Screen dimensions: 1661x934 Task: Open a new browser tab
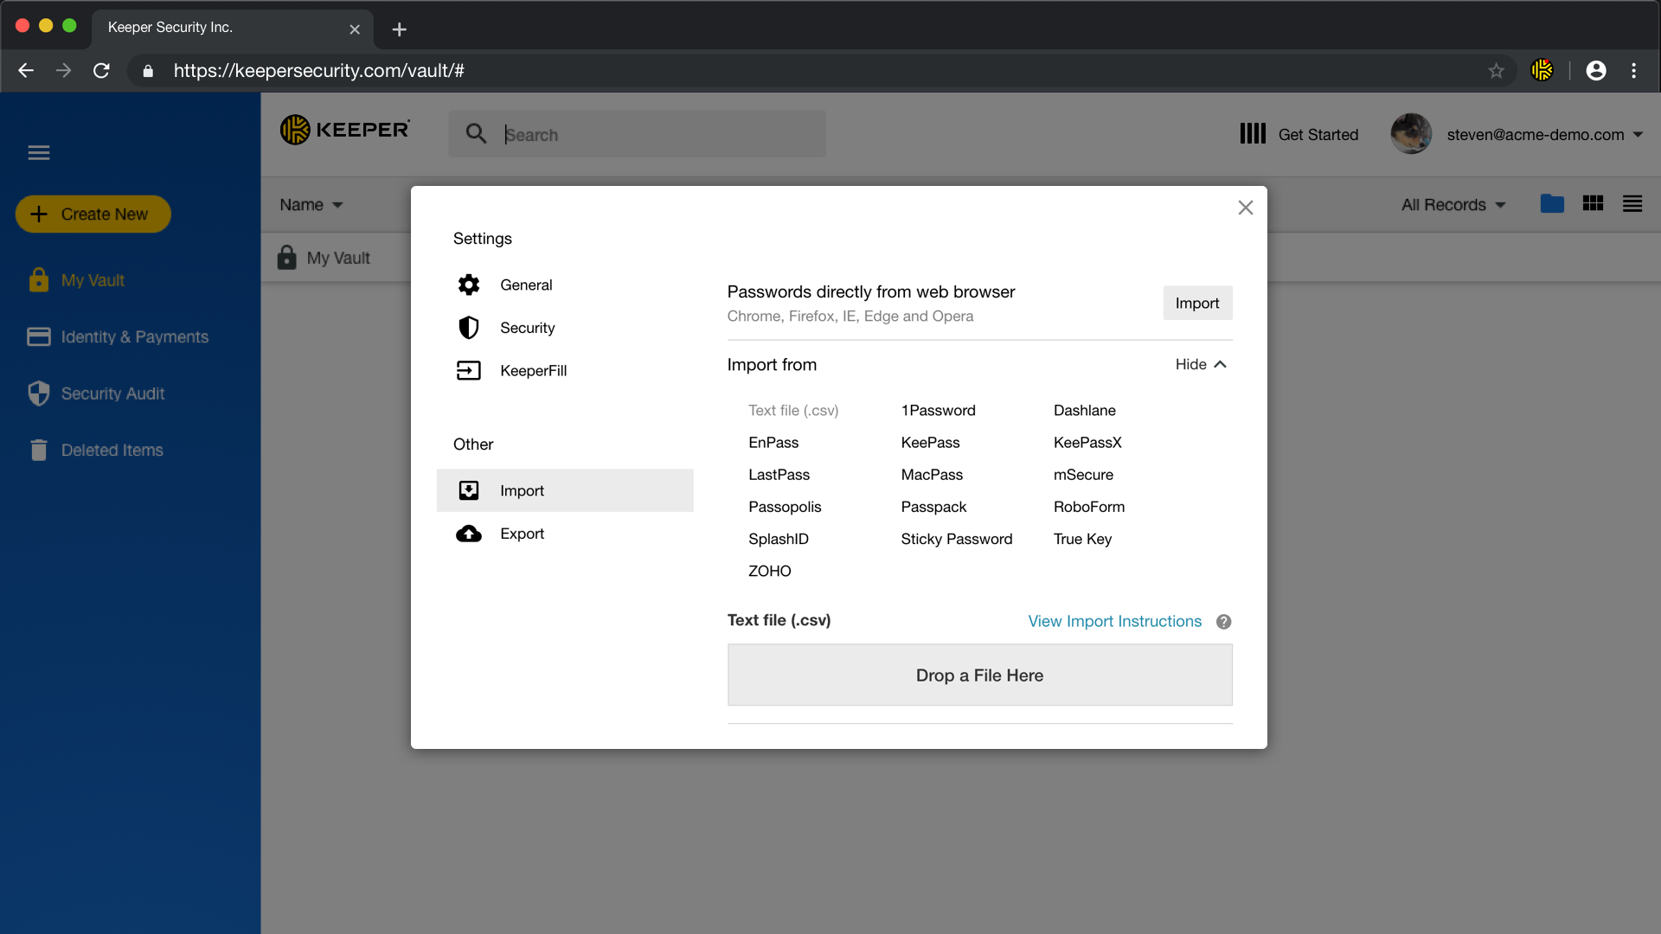pos(399,29)
